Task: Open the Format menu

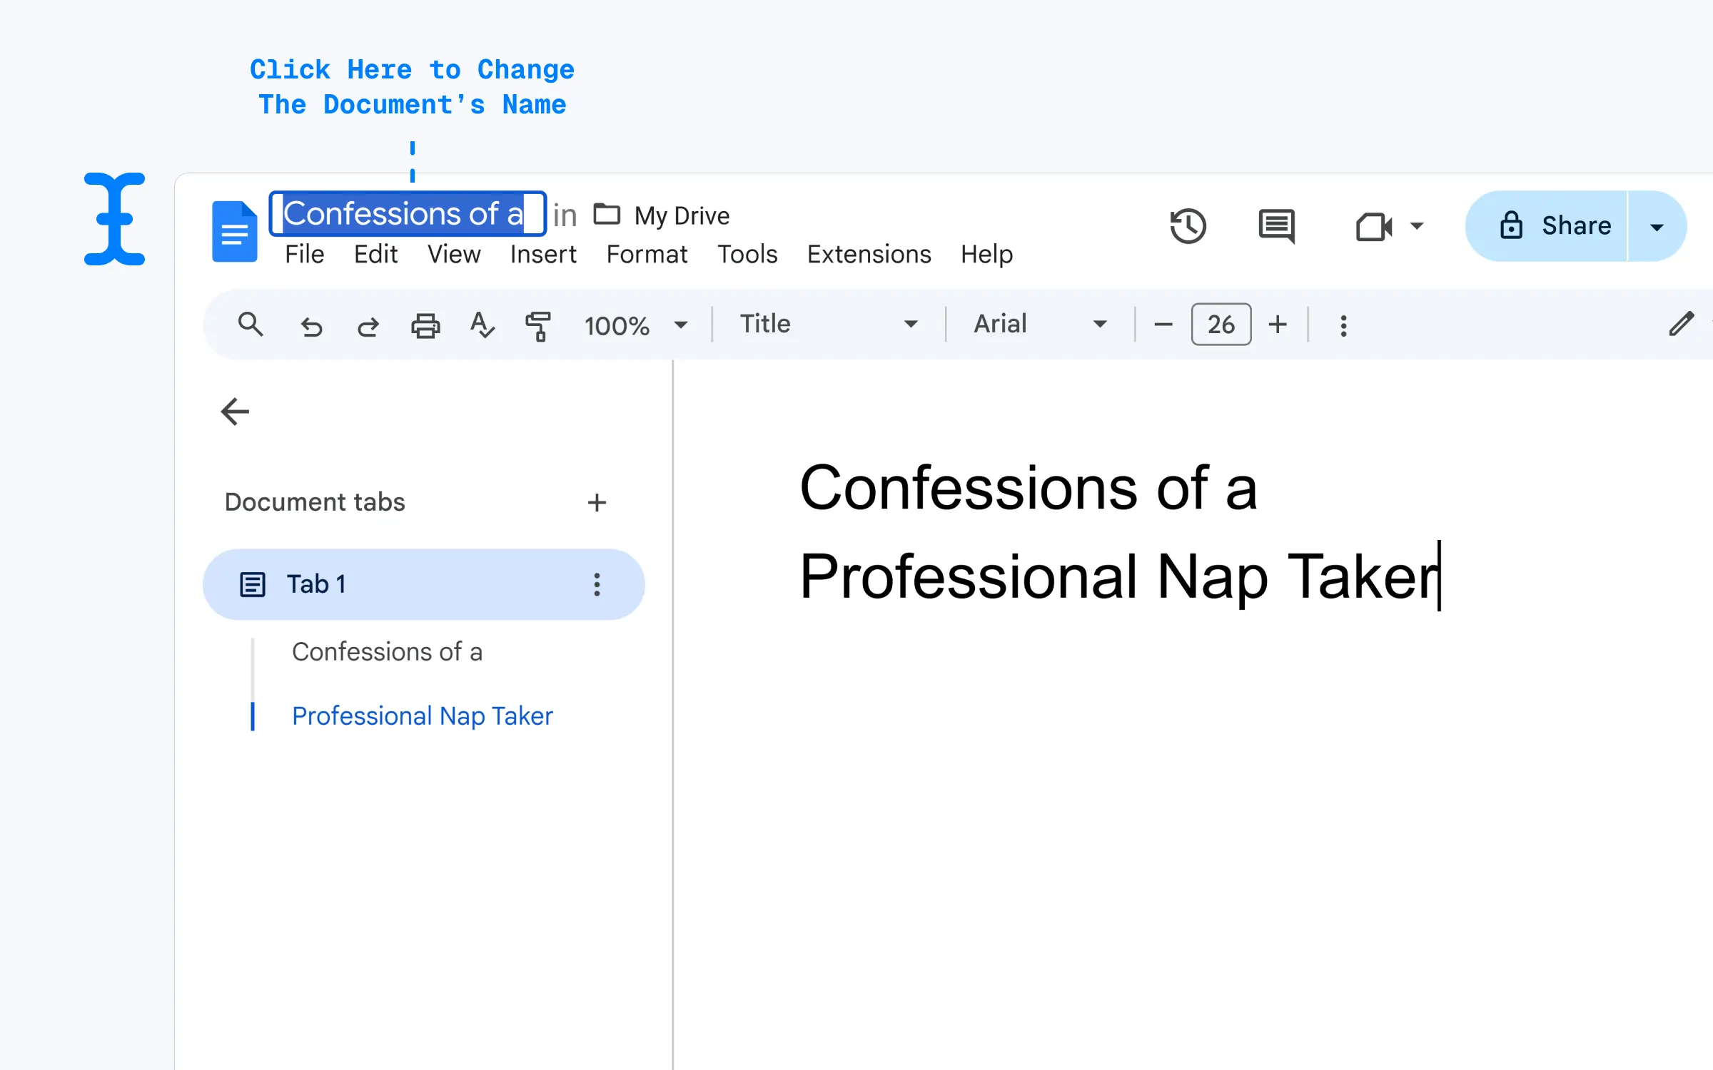Action: [x=646, y=253]
